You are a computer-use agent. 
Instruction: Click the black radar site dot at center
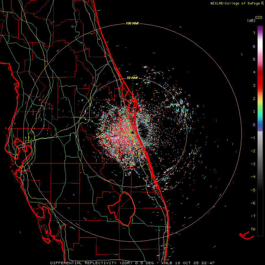tap(133, 132)
